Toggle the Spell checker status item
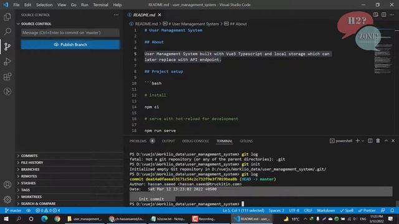The width and height of the screenshot is (399, 224). click(x=347, y=210)
